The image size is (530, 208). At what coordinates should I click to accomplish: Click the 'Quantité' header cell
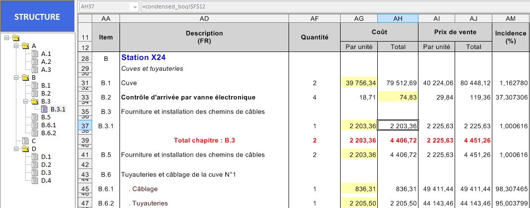click(314, 37)
